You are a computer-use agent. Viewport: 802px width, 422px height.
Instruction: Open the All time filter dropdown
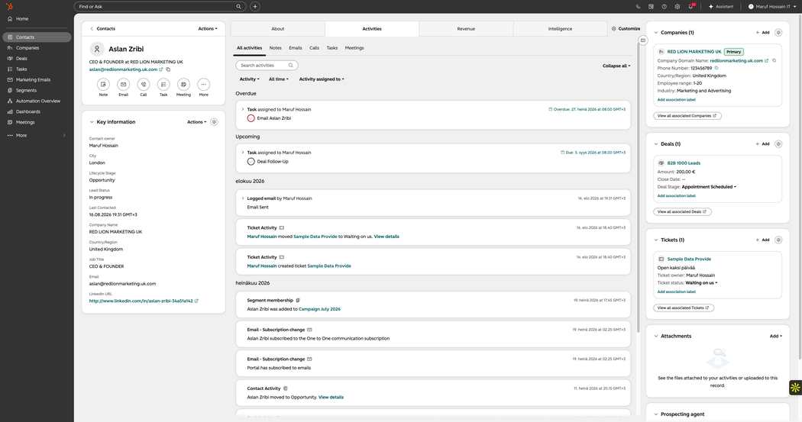279,79
